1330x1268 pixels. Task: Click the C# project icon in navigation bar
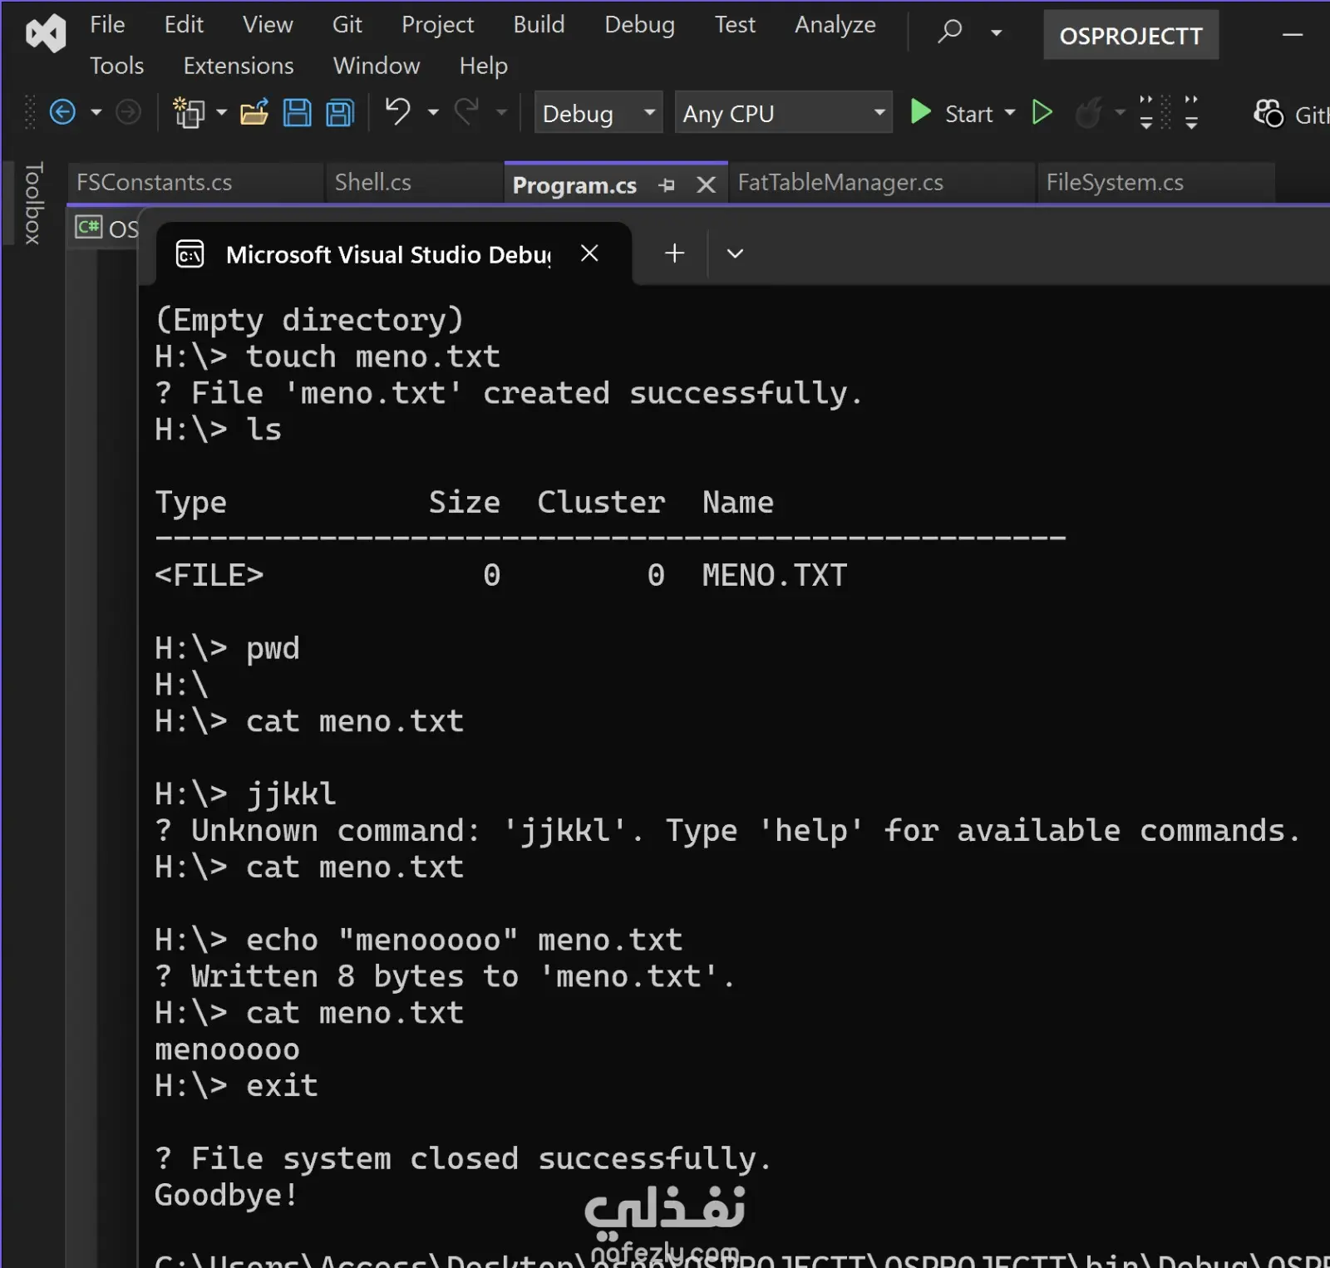(x=88, y=227)
